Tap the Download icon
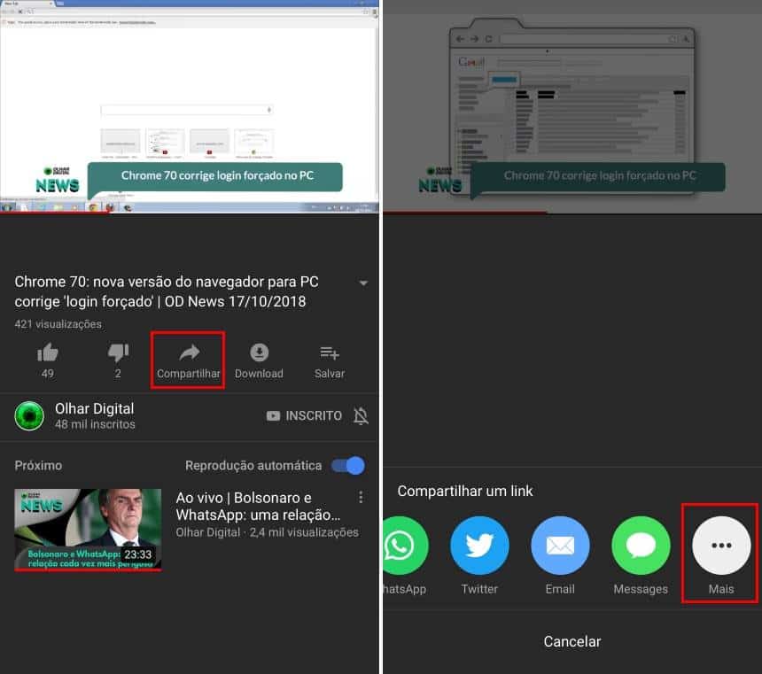Viewport: 762px width, 674px height. click(259, 352)
